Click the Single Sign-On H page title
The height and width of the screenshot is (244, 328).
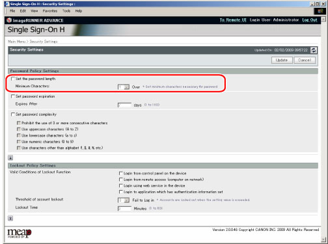[x=36, y=30]
